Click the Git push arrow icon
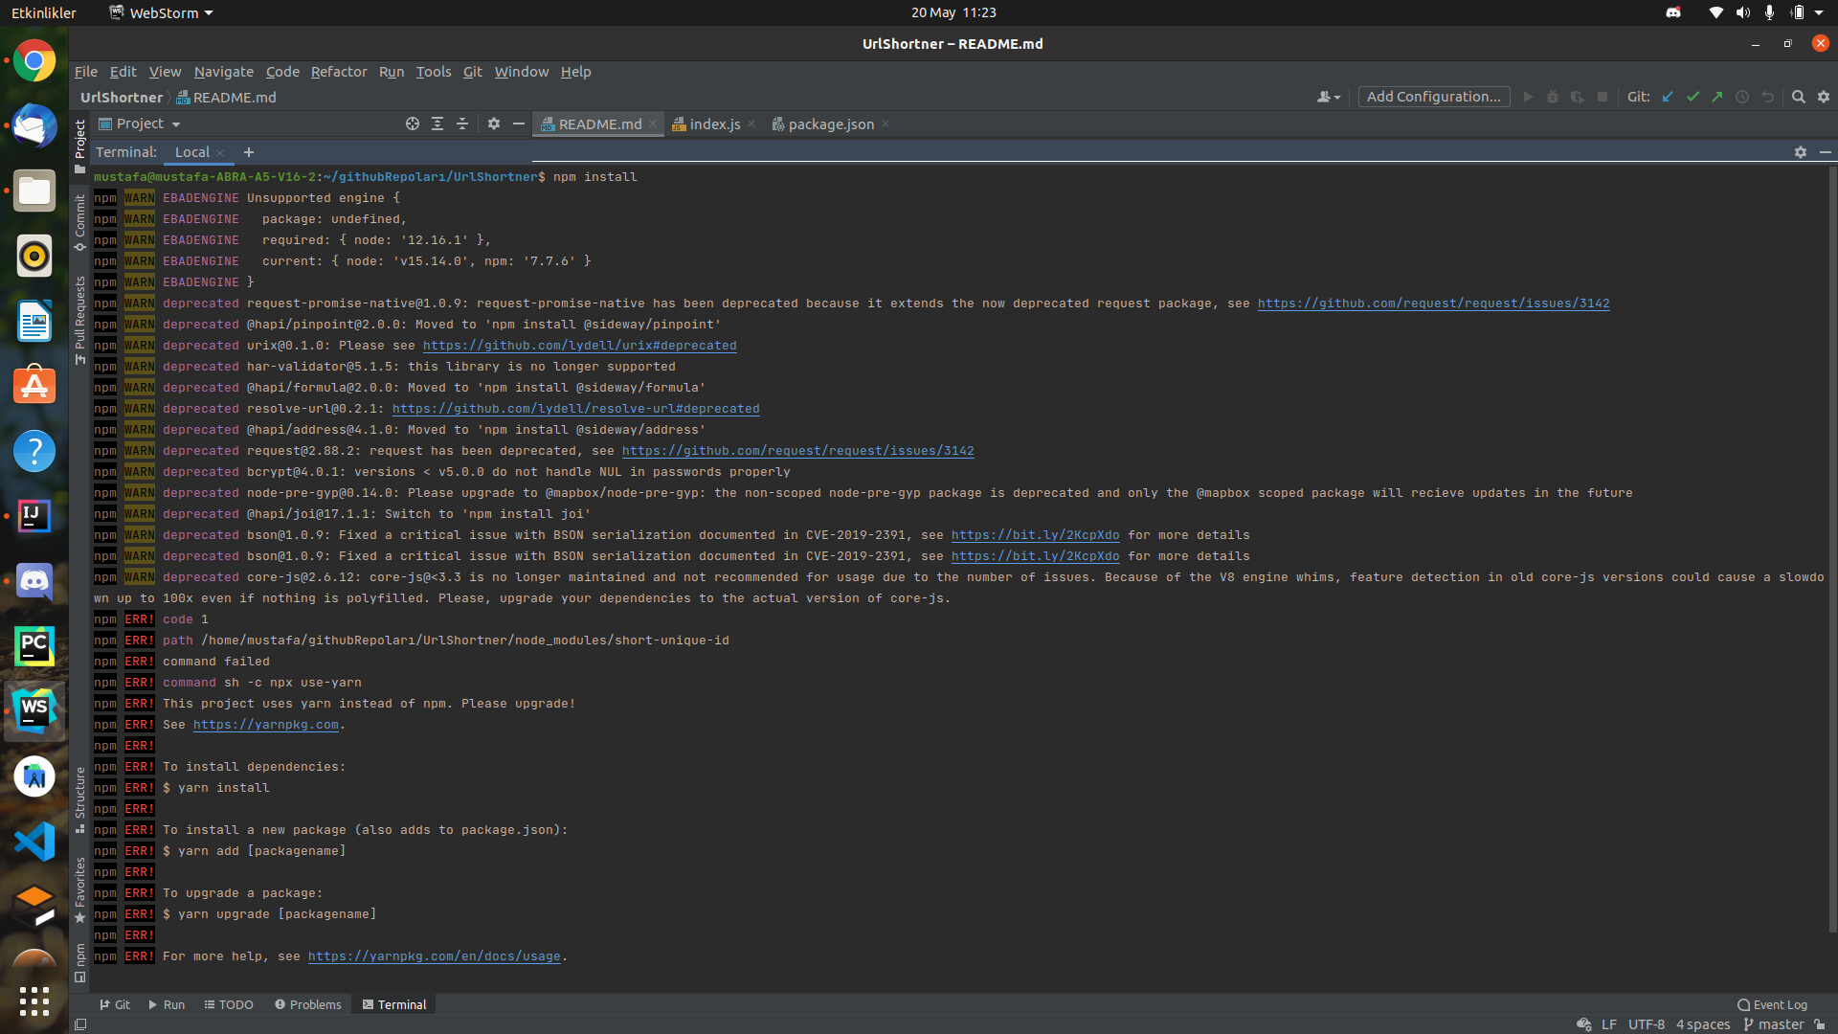1838x1034 pixels. pos(1717,97)
